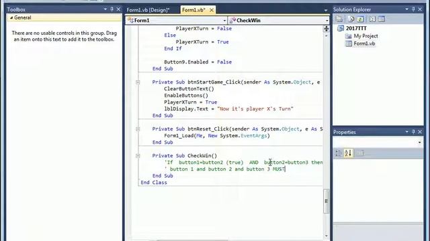Image resolution: width=430 pixels, height=241 pixels.
Task: Select the 2017TTT project icon
Action: [x=341, y=28]
